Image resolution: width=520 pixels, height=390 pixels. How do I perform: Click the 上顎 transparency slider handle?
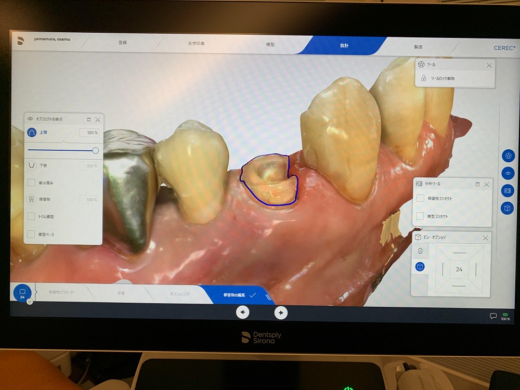click(96, 151)
